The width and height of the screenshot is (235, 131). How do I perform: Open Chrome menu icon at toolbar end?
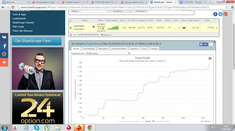[x=232, y=7]
